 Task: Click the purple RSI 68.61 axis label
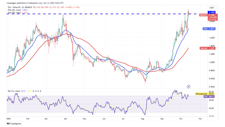[209, 96]
